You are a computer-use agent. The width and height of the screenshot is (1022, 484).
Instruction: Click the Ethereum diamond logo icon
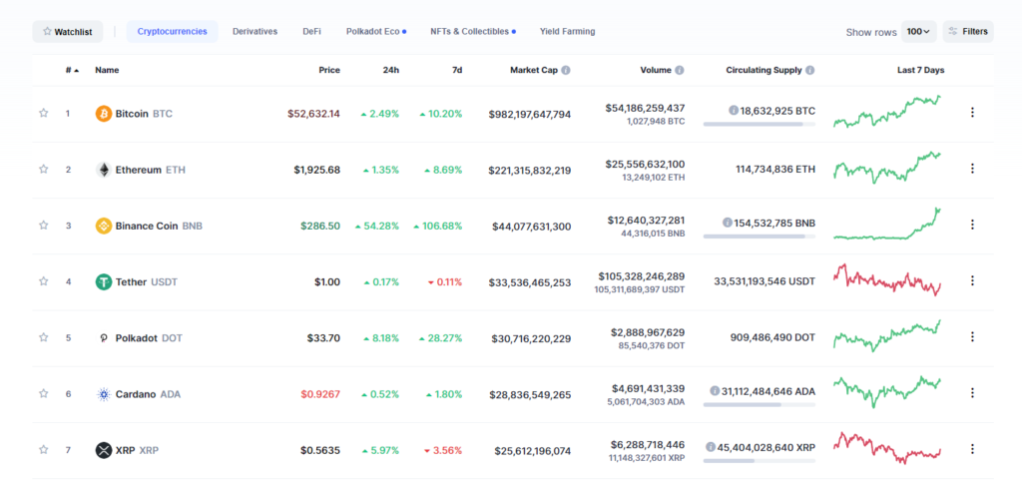point(104,170)
